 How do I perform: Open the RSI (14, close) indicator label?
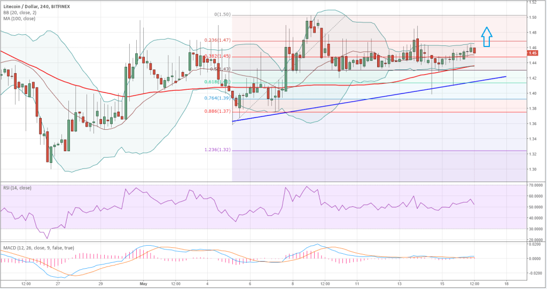point(18,188)
